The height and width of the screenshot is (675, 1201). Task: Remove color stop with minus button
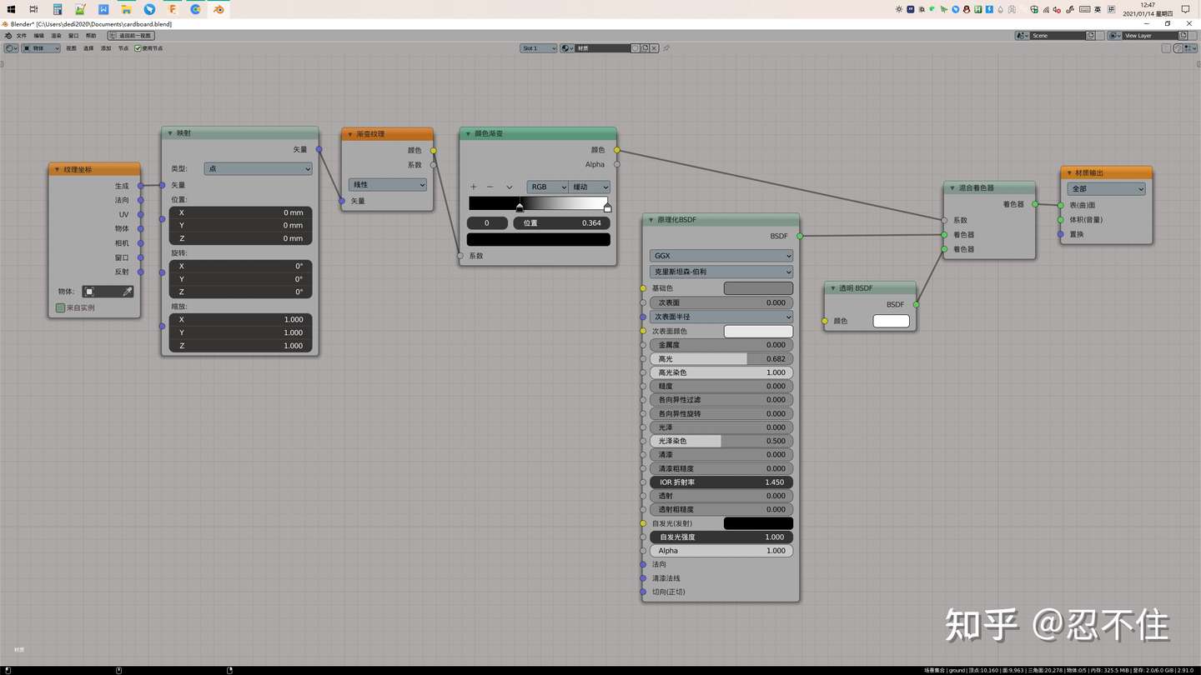tap(490, 187)
